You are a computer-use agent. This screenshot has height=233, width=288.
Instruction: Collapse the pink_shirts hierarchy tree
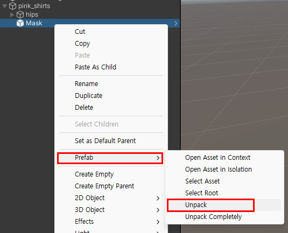tap(4, 6)
